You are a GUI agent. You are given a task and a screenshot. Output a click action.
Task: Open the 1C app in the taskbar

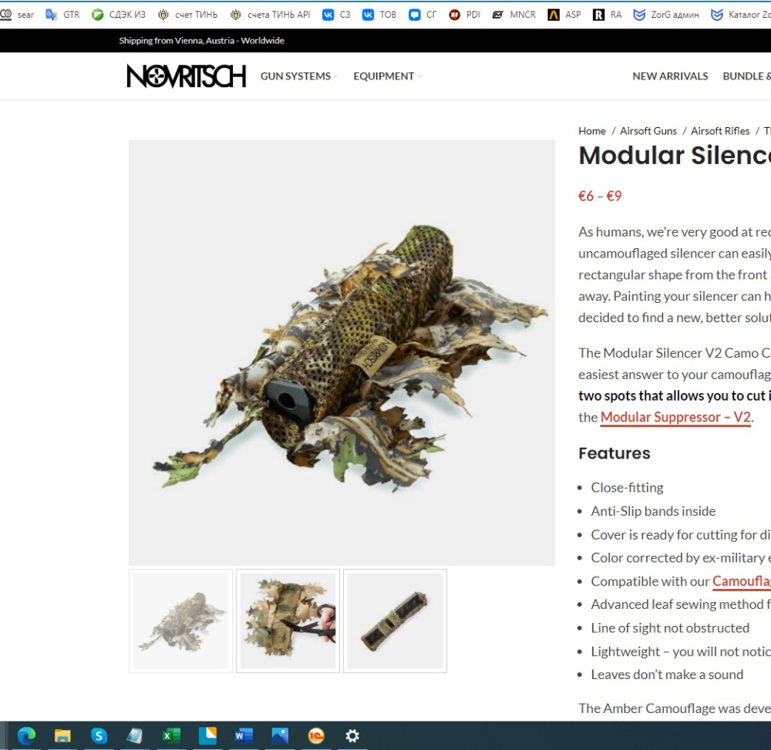pos(316,736)
